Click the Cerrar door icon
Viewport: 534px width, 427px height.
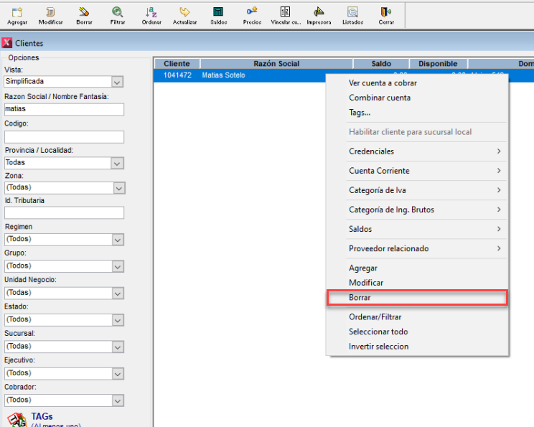pyautogui.click(x=386, y=12)
